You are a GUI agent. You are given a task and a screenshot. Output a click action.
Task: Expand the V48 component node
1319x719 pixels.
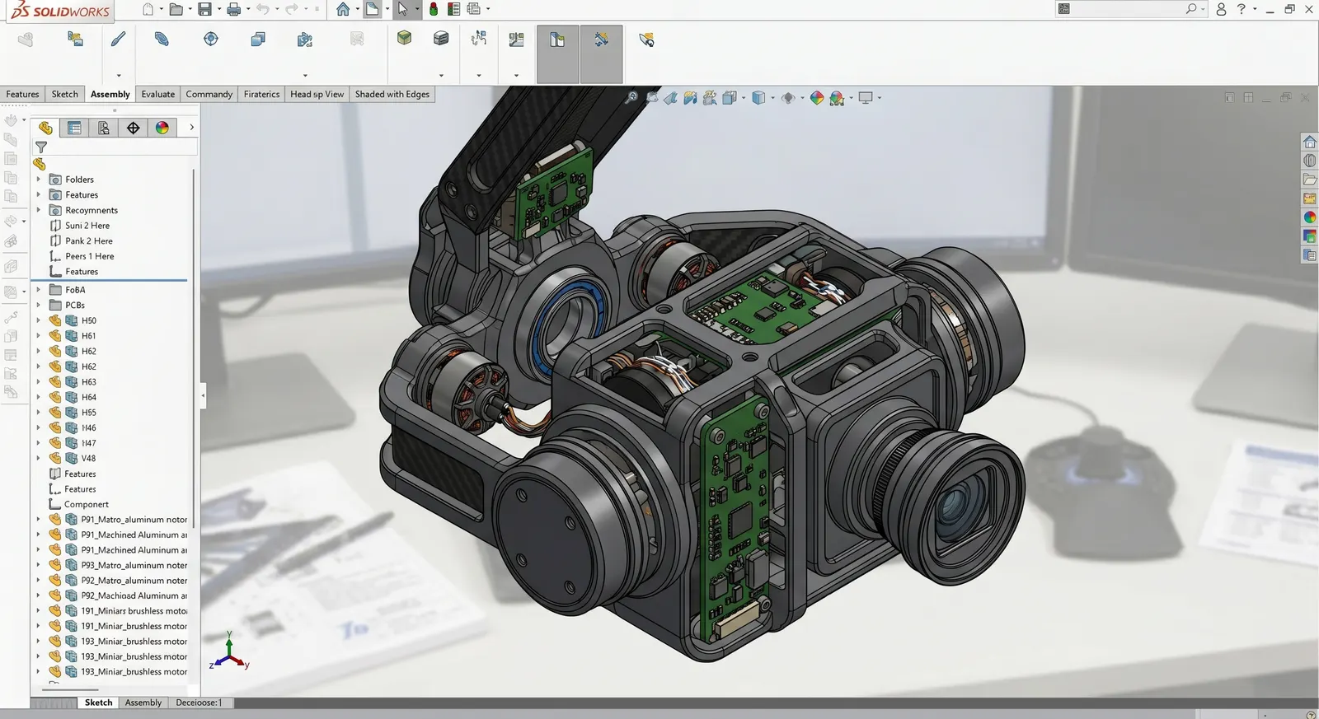pyautogui.click(x=38, y=458)
